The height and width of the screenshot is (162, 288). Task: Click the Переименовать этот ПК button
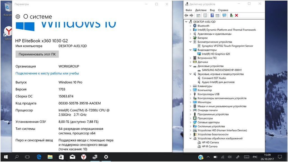tap(37, 54)
